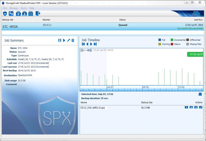Click the green 17:42 Jul 07 timeline marker
The width and height of the screenshot is (206, 141).
point(195,54)
